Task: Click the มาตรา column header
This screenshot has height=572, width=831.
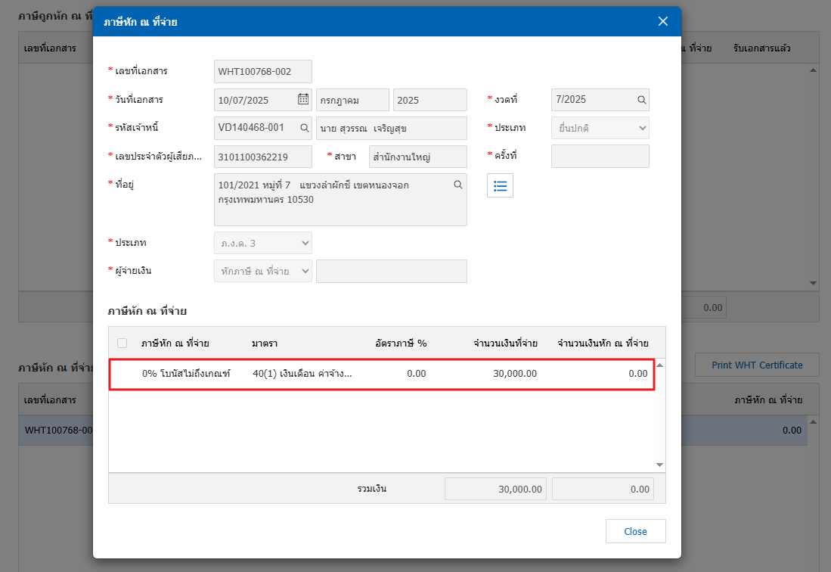Action: point(265,343)
